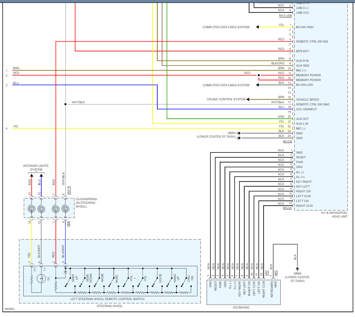Click the CRUISE CONTROL SYSTEM label
Viewport: 355px width, 317px height.
pyautogui.click(x=226, y=100)
